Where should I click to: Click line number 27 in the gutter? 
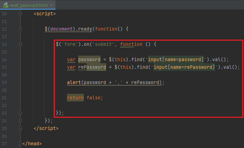coord(4,143)
